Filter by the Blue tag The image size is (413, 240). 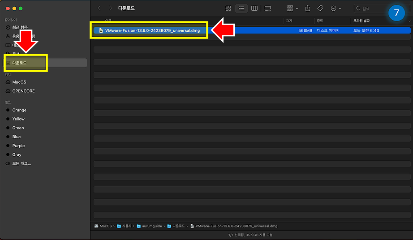(16, 137)
